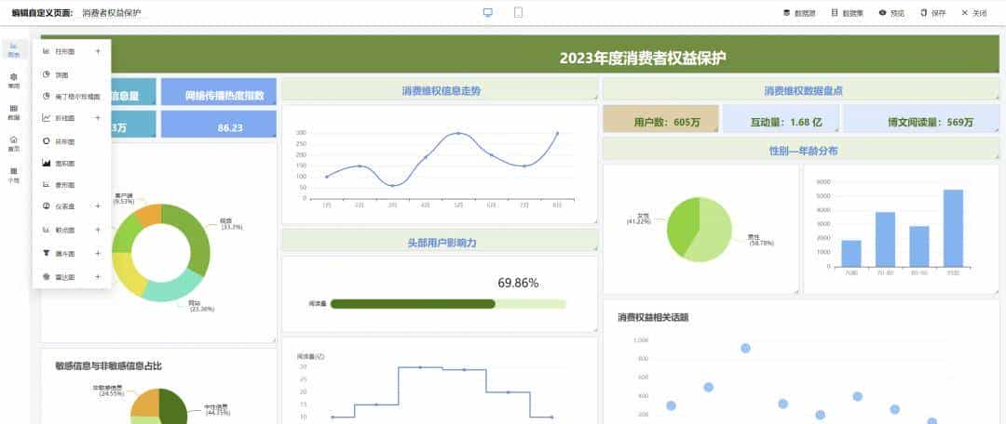1006x424 pixels.
Task: Open the 数据源 data source button
Action: click(x=799, y=13)
